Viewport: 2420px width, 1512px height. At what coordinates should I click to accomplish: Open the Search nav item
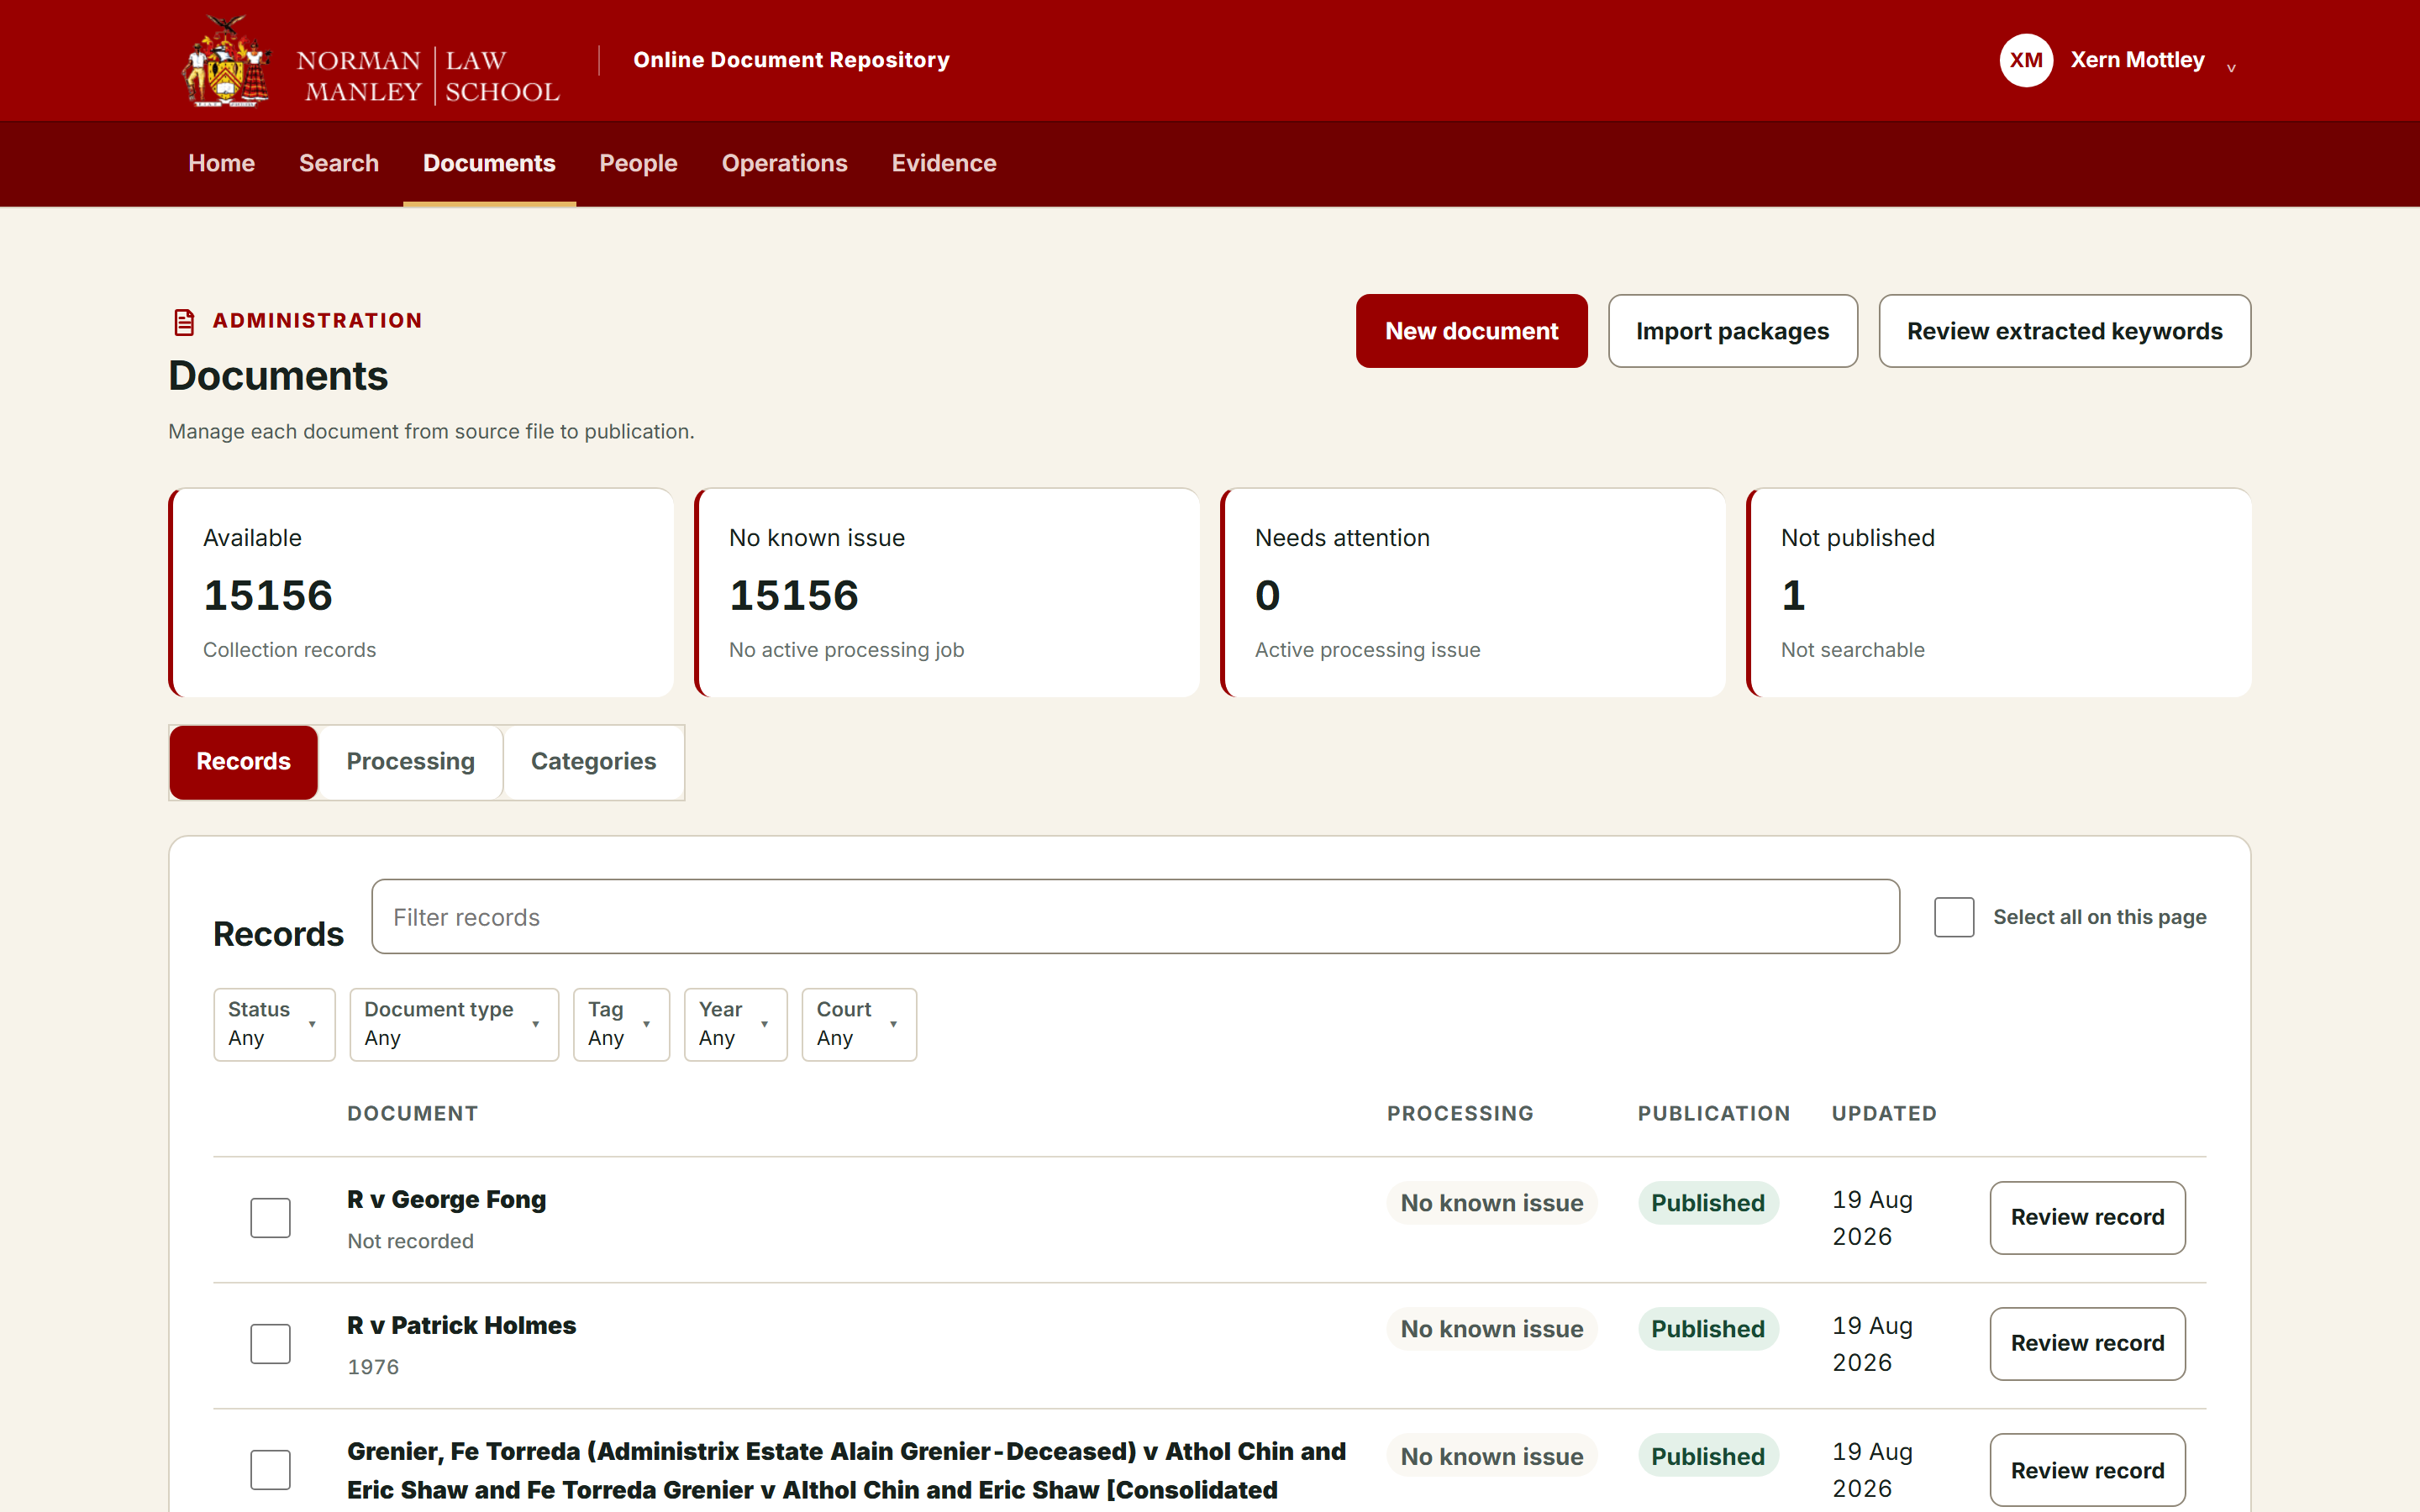pyautogui.click(x=338, y=163)
